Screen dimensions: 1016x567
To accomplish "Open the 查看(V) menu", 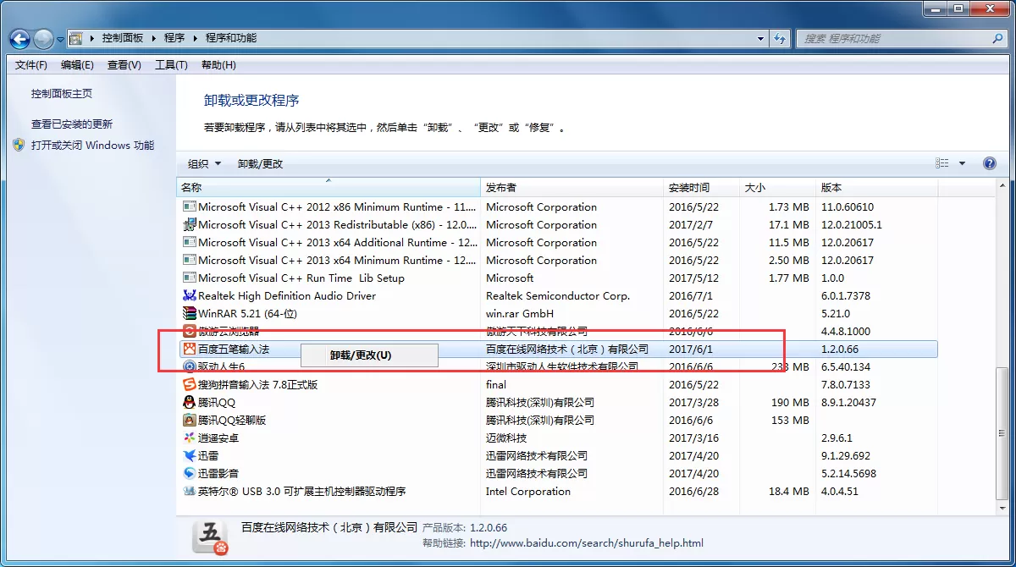I will 124,65.
